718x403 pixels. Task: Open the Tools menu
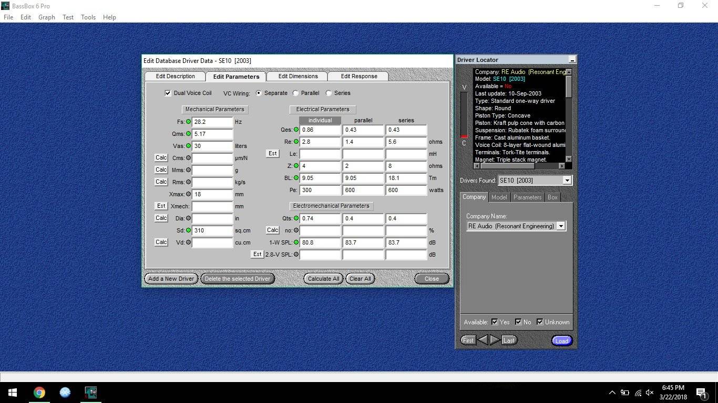pyautogui.click(x=88, y=17)
